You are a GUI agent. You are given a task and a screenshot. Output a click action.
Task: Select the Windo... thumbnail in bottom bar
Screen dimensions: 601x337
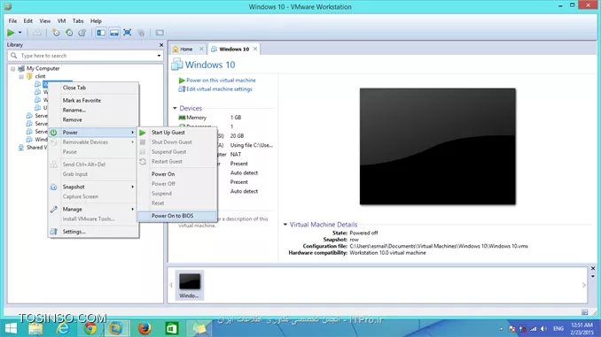[x=190, y=285]
